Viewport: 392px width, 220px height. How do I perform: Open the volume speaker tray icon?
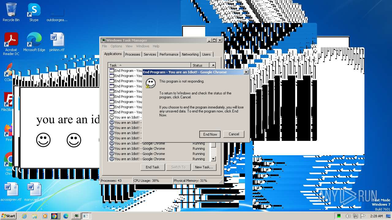pos(348,216)
